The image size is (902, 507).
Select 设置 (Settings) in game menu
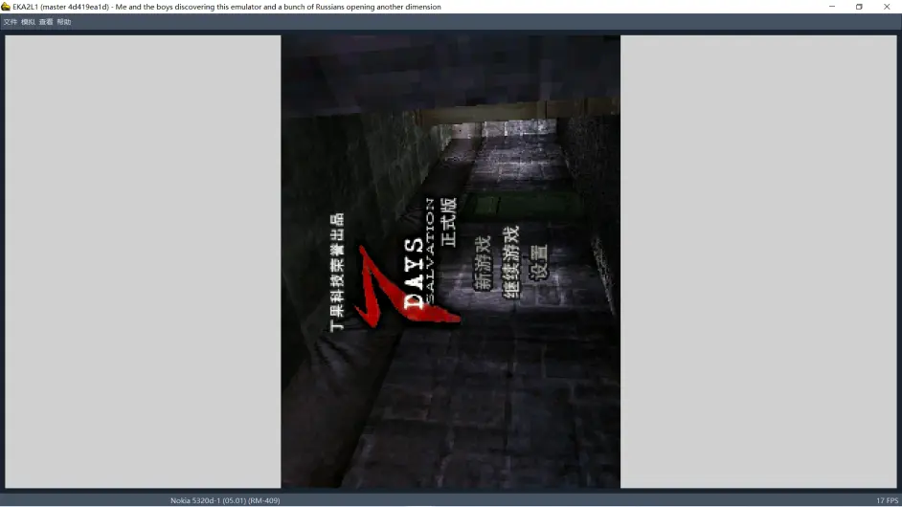[x=538, y=262]
